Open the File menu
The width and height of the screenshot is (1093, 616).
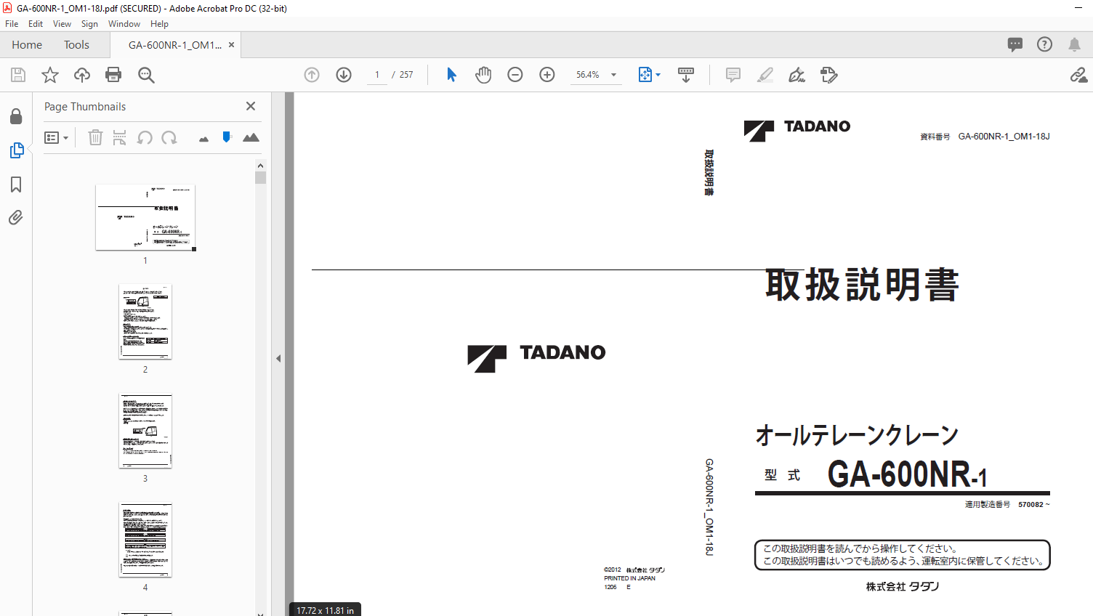pyautogui.click(x=12, y=24)
